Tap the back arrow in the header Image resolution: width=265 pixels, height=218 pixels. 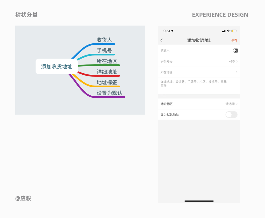[162, 40]
